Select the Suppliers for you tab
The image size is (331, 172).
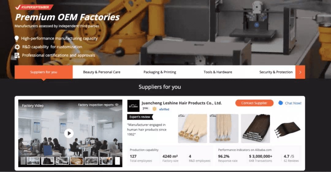point(44,72)
